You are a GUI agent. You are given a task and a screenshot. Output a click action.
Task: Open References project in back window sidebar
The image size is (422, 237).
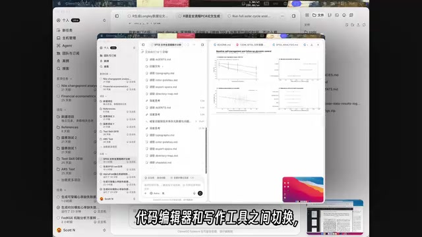pos(76,129)
